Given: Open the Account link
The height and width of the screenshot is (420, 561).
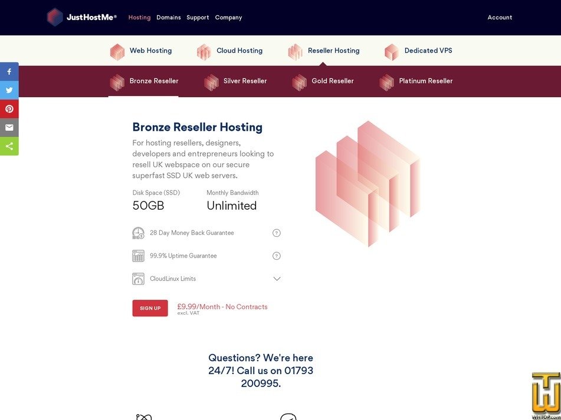Looking at the screenshot, I should click(x=500, y=17).
